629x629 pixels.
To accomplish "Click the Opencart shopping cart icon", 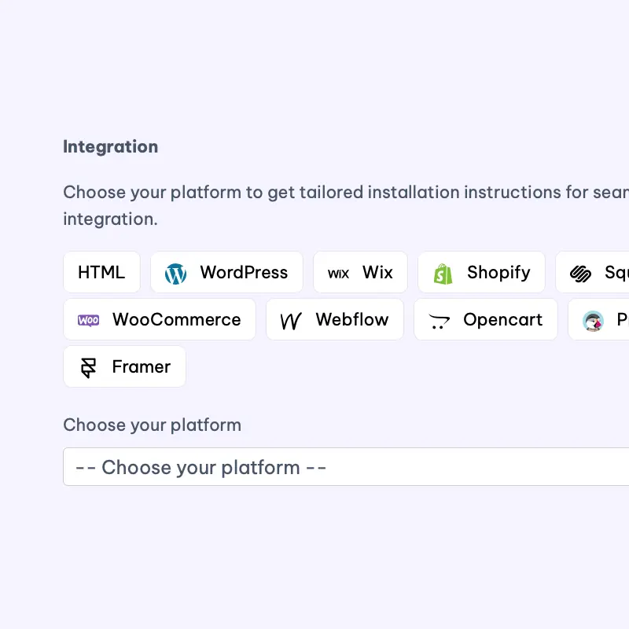I will pos(439,321).
